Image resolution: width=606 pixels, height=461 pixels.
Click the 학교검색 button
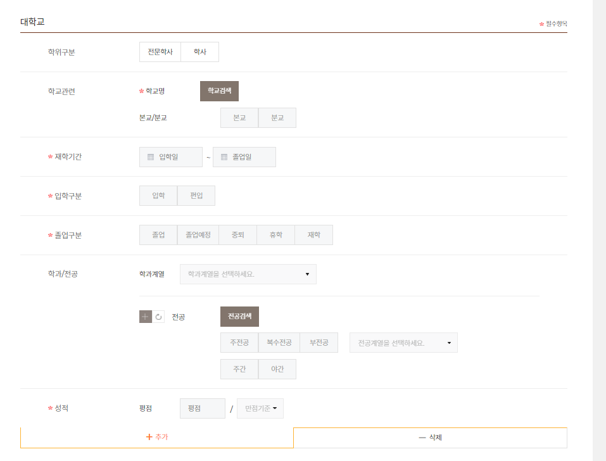pos(219,91)
